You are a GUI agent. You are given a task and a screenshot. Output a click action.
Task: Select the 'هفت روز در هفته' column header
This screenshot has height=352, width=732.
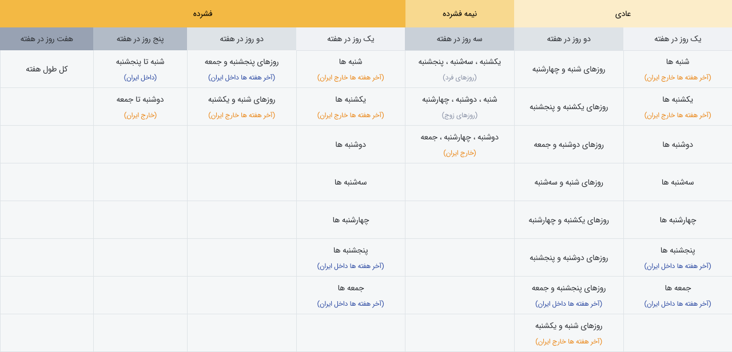47,39
